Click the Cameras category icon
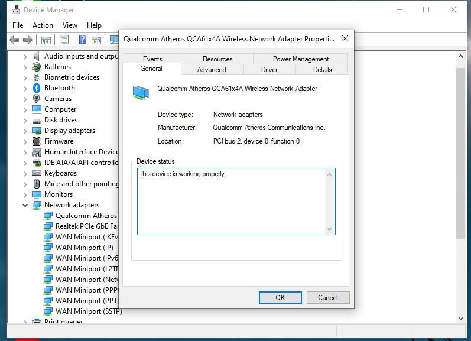The height and width of the screenshot is (341, 471). pos(37,99)
